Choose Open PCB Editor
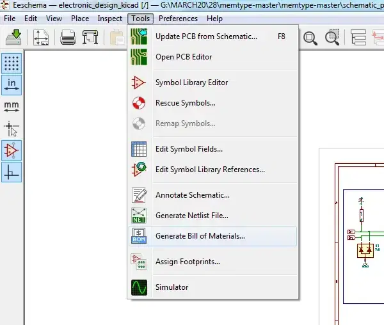 [212, 57]
